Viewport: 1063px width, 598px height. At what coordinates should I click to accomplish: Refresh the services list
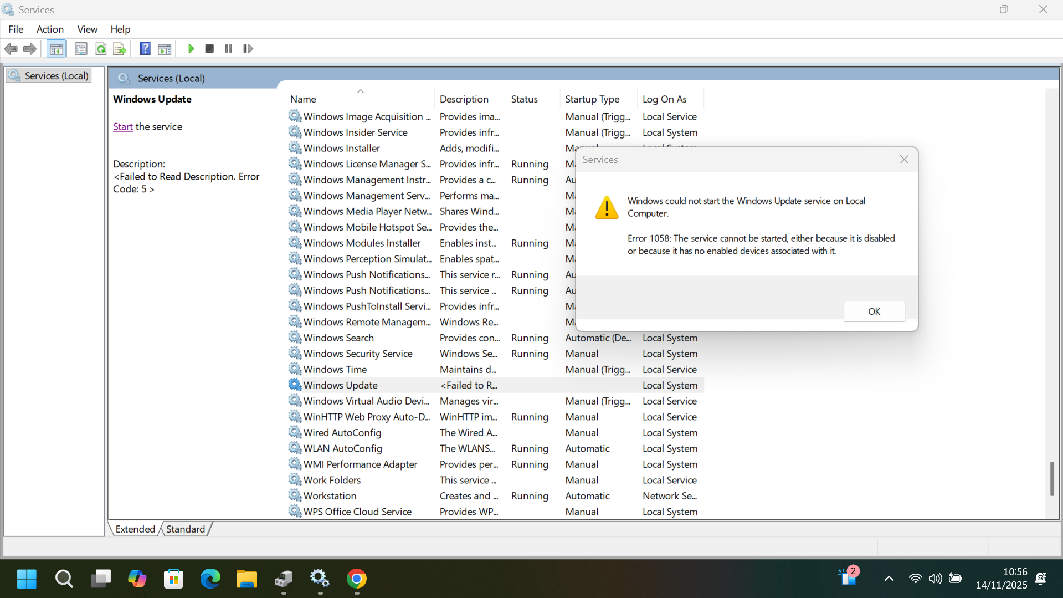[101, 49]
